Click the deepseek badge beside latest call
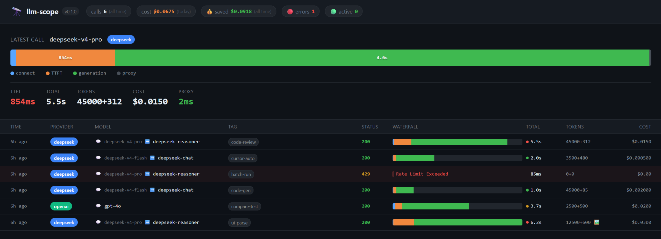This screenshot has width=661, height=239. (121, 40)
